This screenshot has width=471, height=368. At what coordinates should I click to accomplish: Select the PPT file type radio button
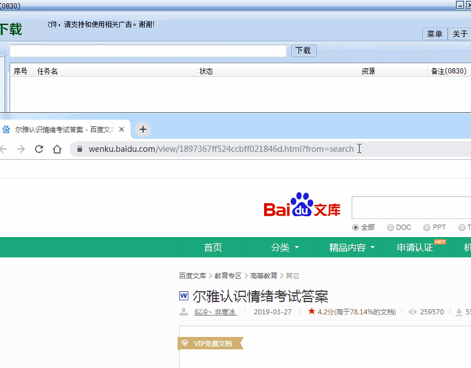(425, 227)
